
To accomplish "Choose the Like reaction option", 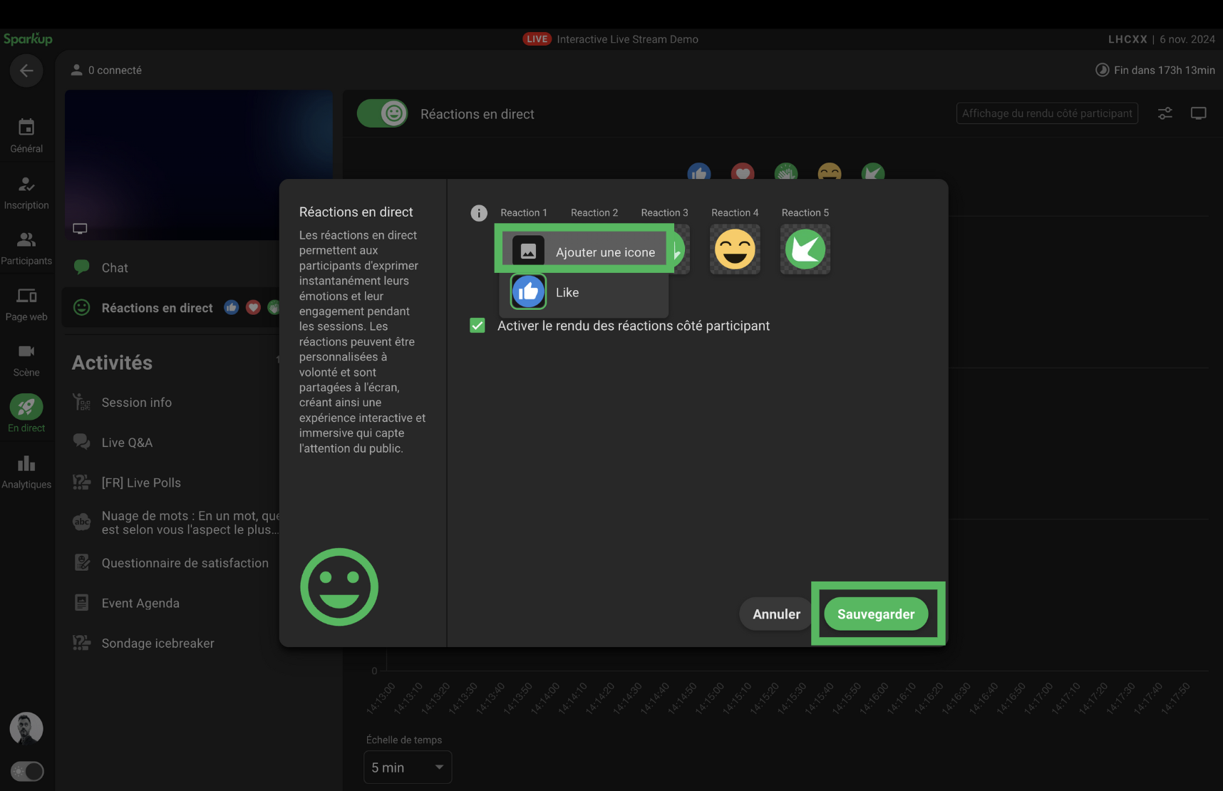I will pyautogui.click(x=567, y=292).
